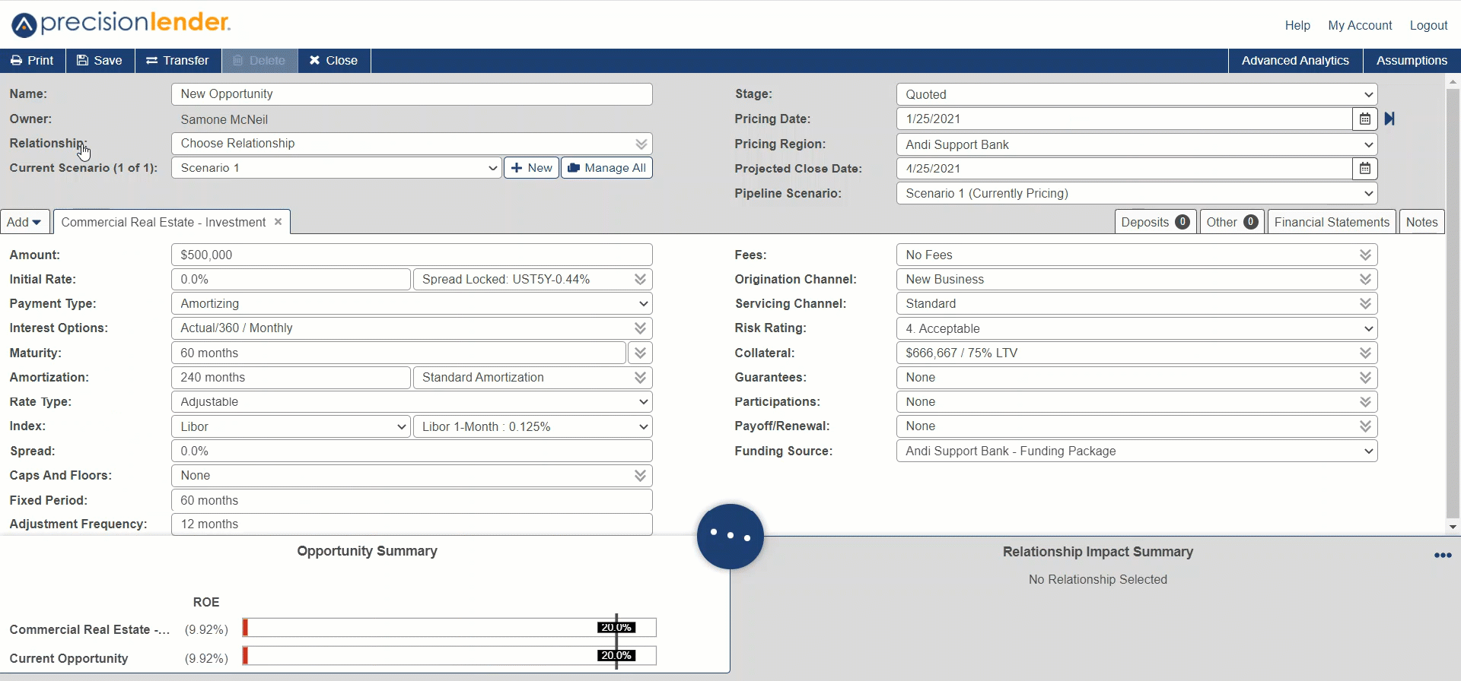Viewport: 1461px width, 681px height.
Task: Open the Rate Type dropdown
Action: click(x=412, y=401)
